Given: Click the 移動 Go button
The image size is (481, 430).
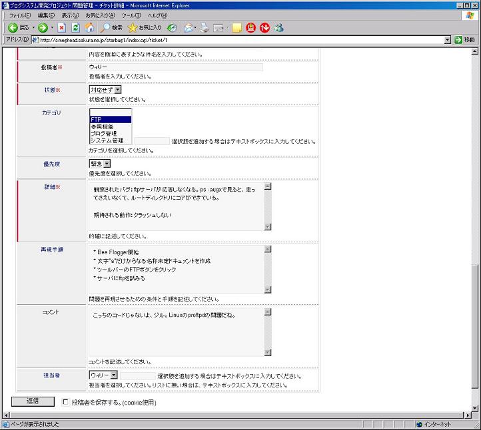Looking at the screenshot, I should point(464,39).
